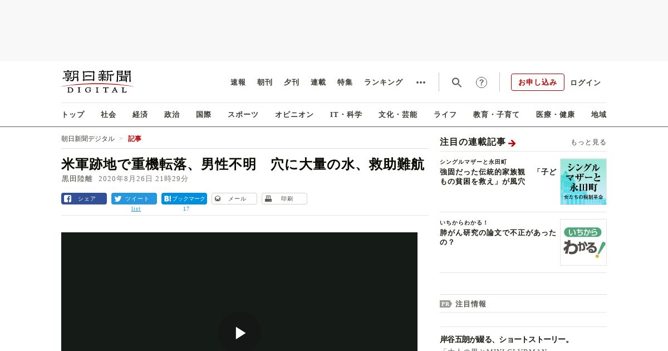Bookmark via Hatena ブックマーク button
This screenshot has height=351, width=668.
tap(184, 198)
